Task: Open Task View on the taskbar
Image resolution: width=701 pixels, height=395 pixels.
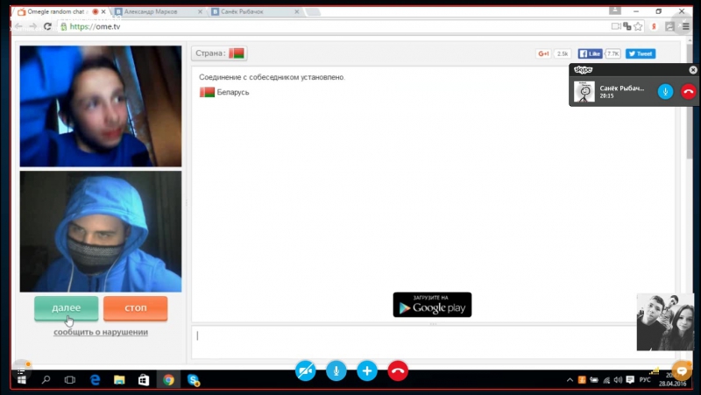Action: click(70, 380)
